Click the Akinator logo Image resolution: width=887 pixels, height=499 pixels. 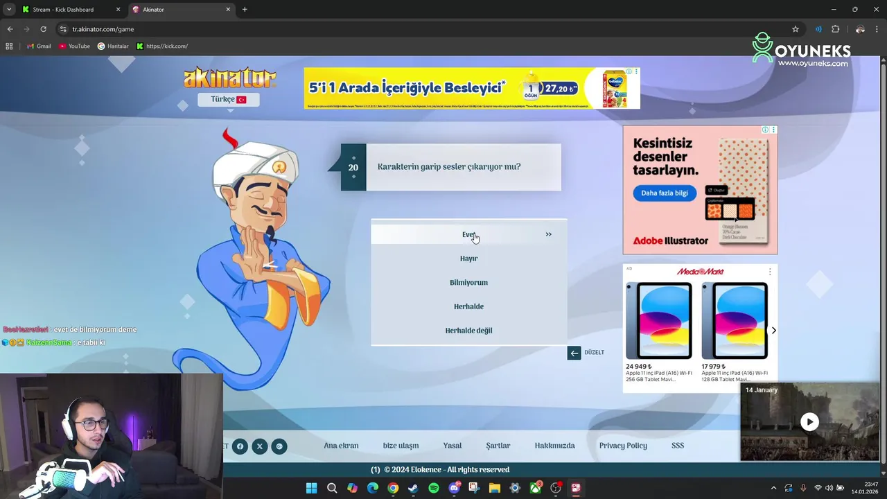pyautogui.click(x=230, y=78)
